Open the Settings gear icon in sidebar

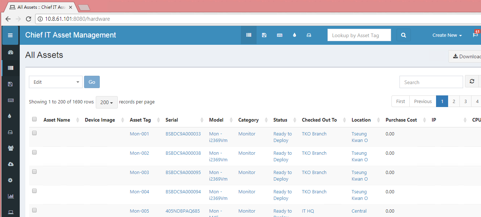tap(10, 180)
